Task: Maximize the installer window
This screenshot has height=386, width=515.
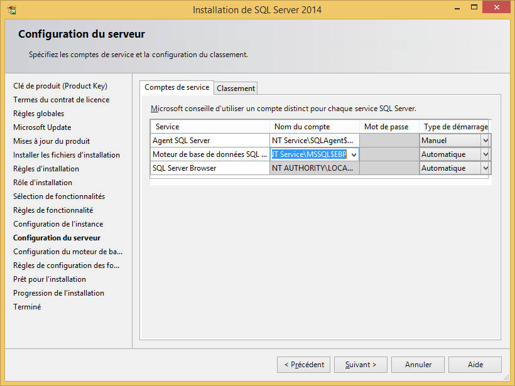Action: 474,8
